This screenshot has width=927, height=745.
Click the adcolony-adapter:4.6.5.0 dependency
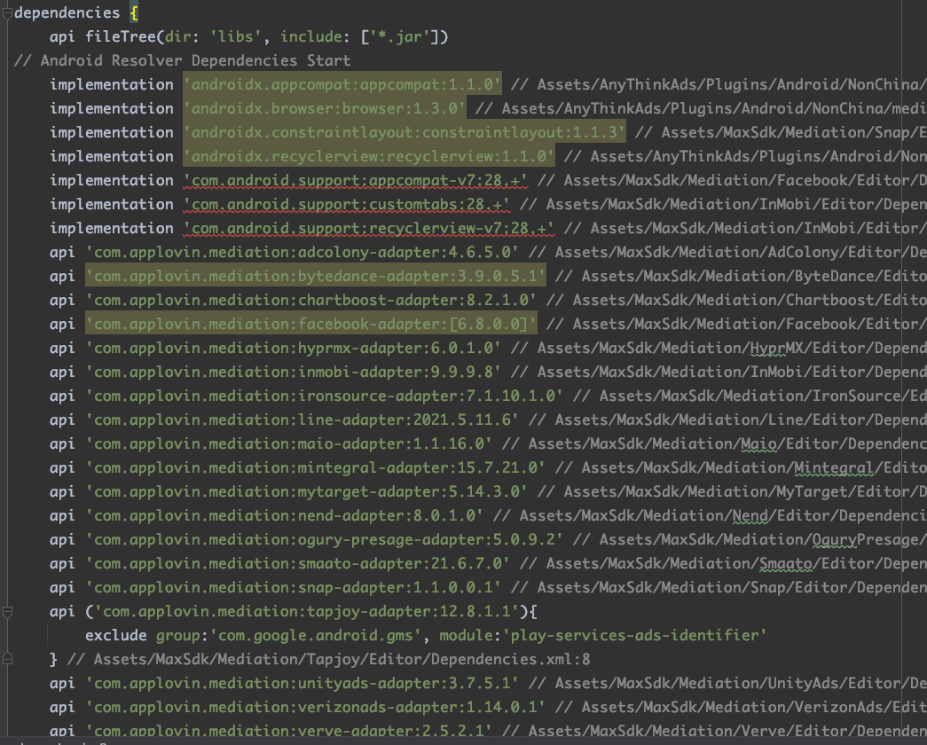[302, 253]
